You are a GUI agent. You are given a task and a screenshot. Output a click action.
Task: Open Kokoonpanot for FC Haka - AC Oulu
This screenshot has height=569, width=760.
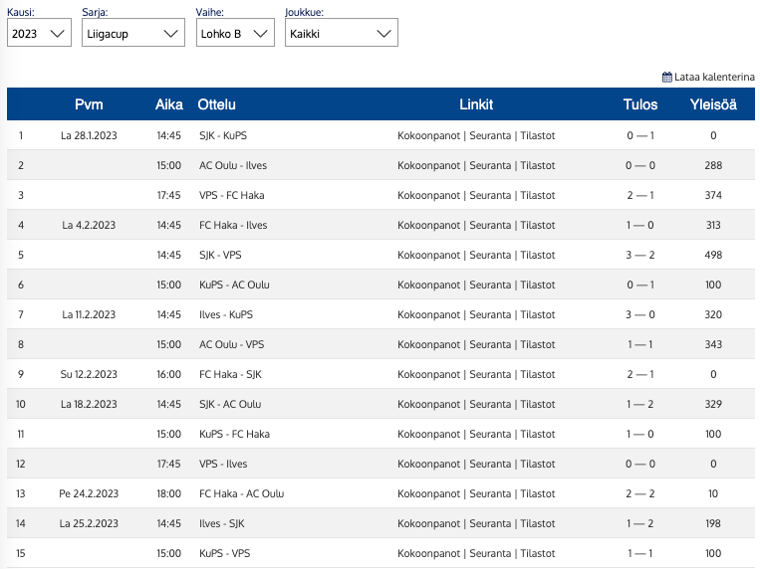(x=429, y=493)
